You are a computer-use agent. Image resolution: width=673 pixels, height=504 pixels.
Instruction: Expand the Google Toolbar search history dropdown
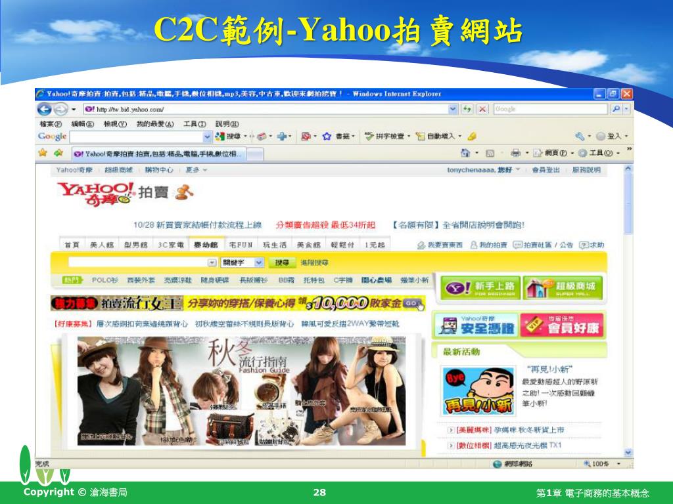(x=207, y=136)
